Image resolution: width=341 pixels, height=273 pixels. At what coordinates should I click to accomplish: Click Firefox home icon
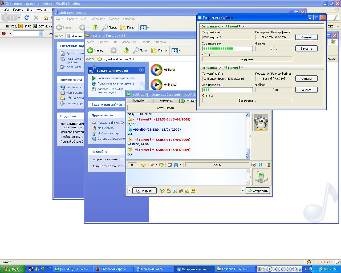46,18
